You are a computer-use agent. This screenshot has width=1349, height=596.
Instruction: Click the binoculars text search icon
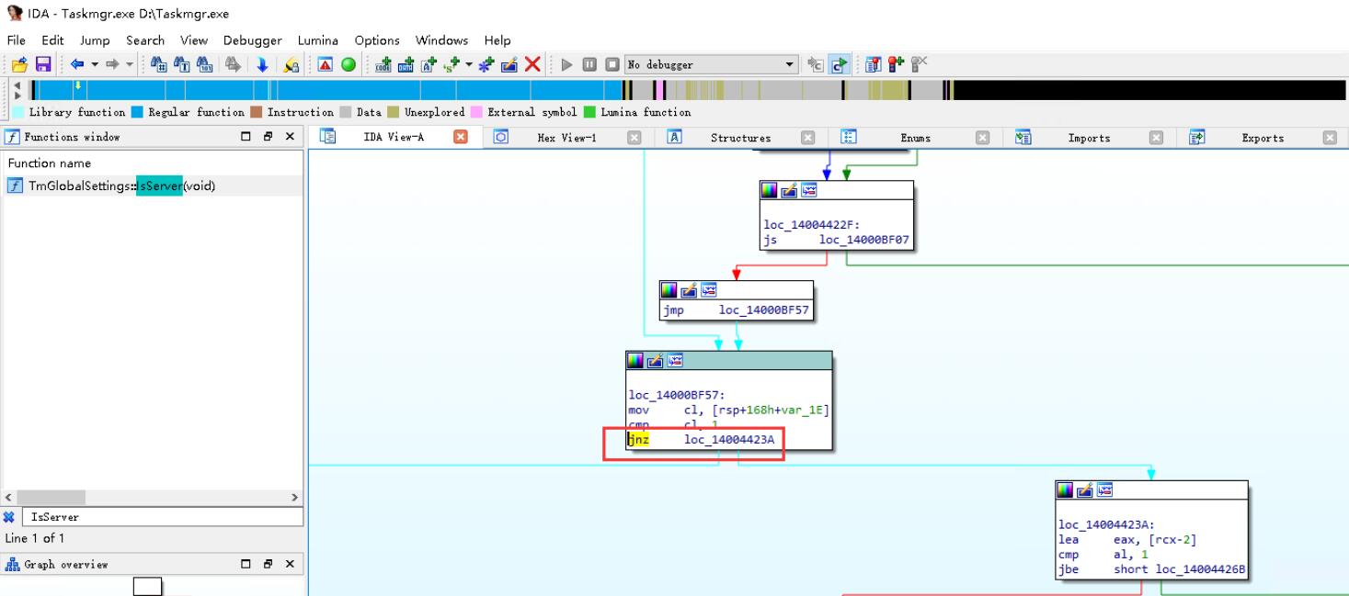[x=179, y=64]
